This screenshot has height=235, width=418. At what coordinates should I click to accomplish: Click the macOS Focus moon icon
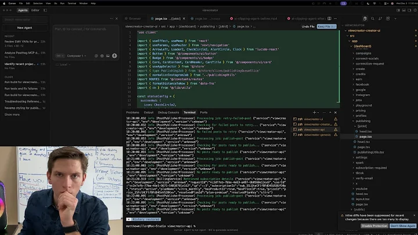click(x=368, y=3)
